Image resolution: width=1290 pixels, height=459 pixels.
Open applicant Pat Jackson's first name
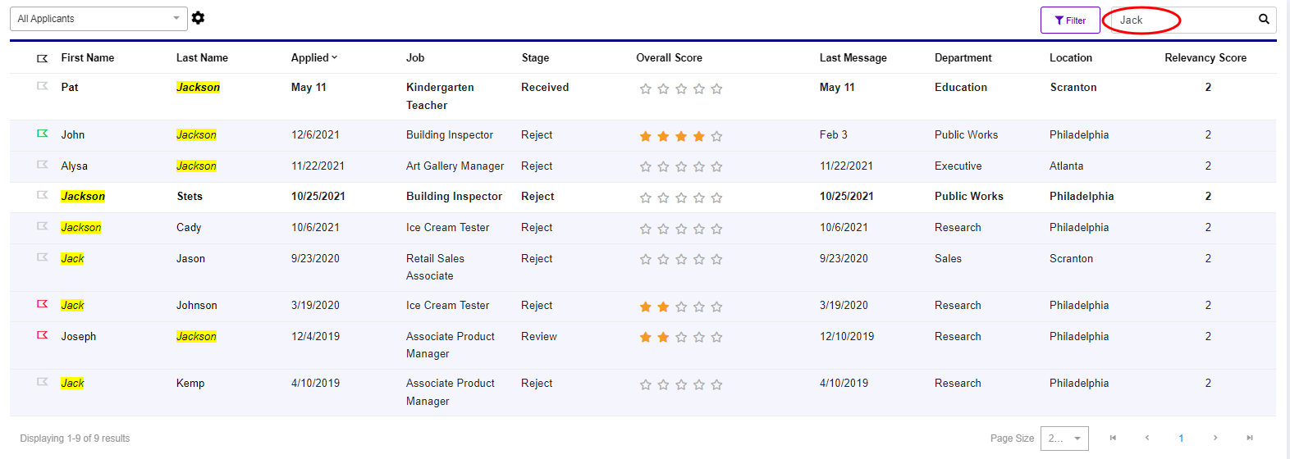tap(70, 87)
